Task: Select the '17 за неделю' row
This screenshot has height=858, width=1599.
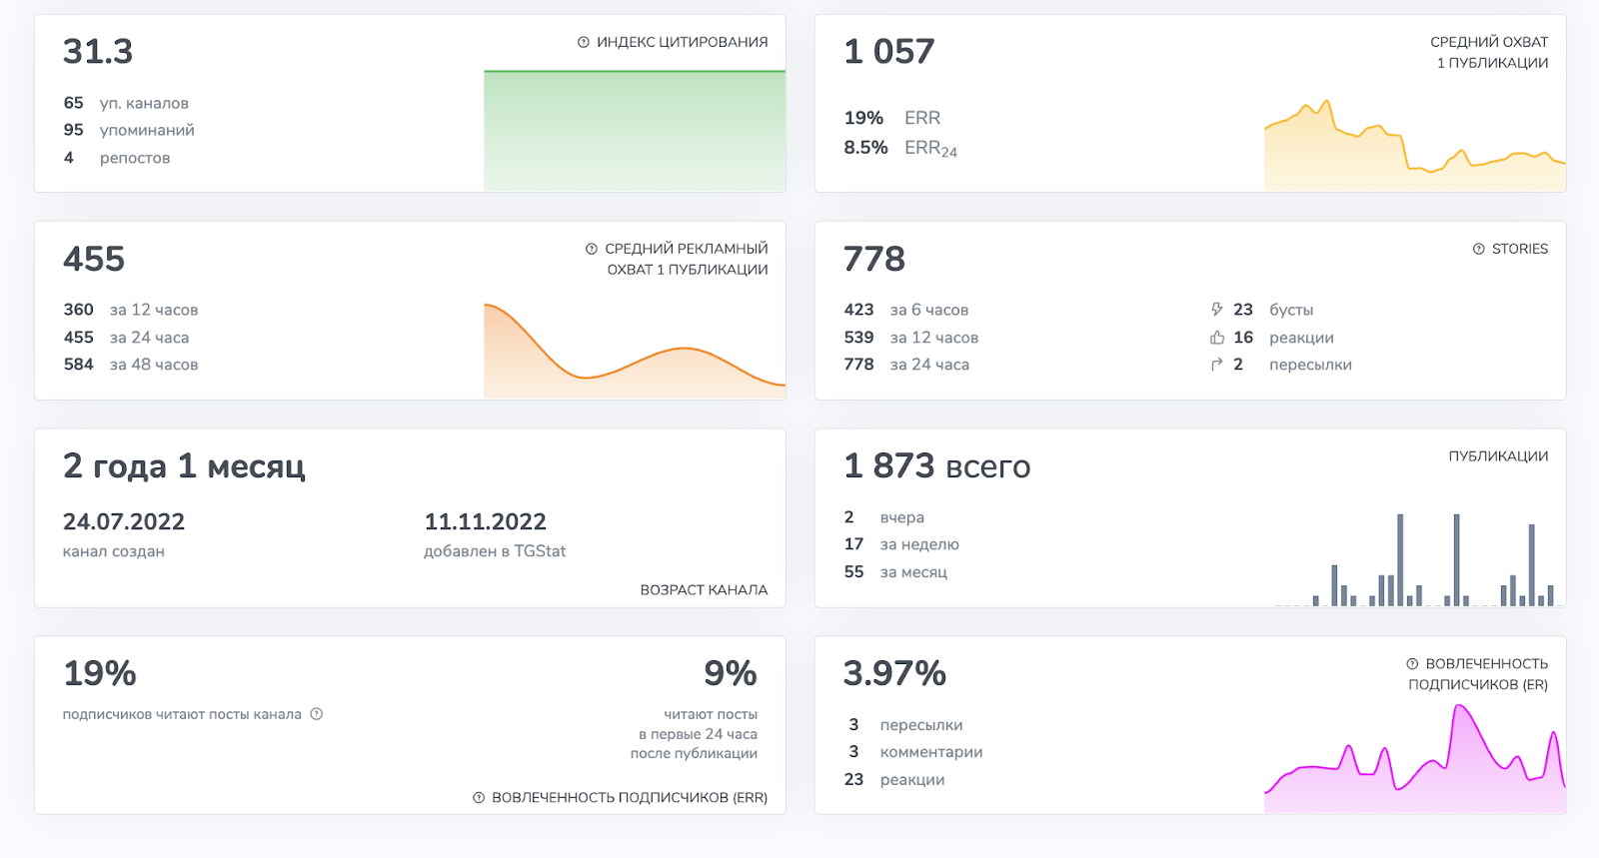Action: tap(901, 544)
